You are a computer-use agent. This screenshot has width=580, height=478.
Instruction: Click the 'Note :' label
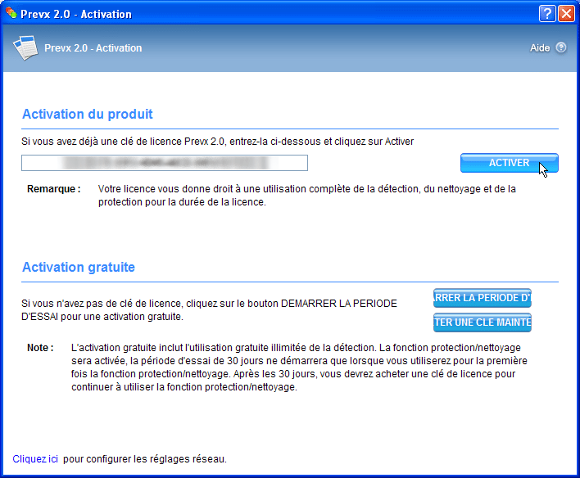pyautogui.click(x=40, y=348)
